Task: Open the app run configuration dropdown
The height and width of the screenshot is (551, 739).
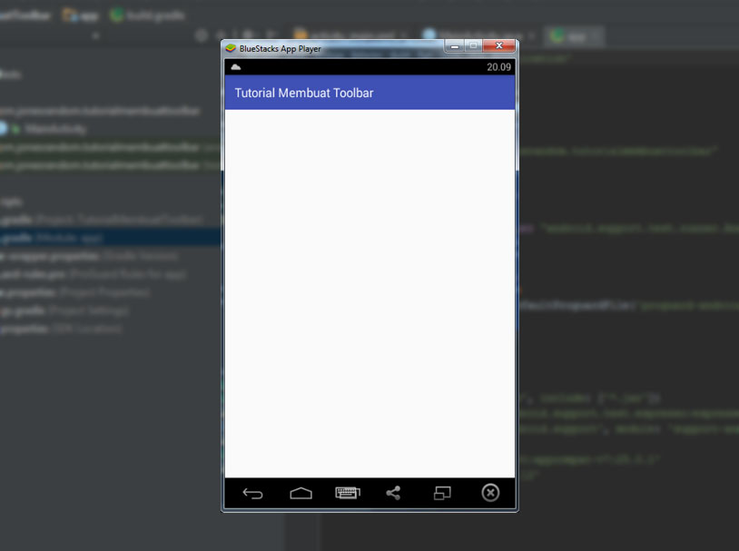Action: point(576,37)
